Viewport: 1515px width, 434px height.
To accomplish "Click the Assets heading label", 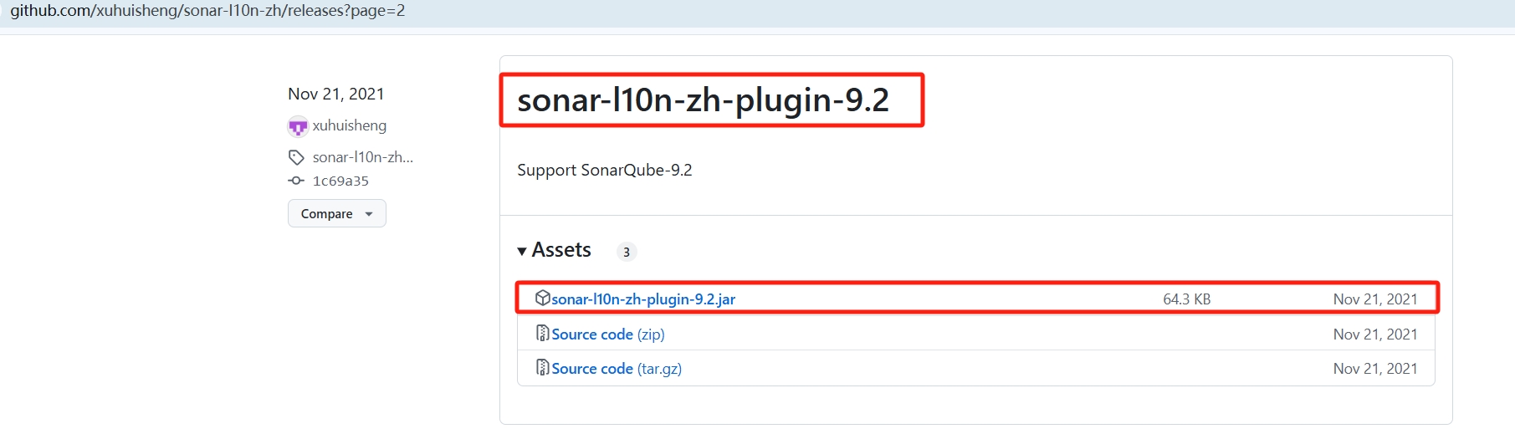I will coord(561,250).
